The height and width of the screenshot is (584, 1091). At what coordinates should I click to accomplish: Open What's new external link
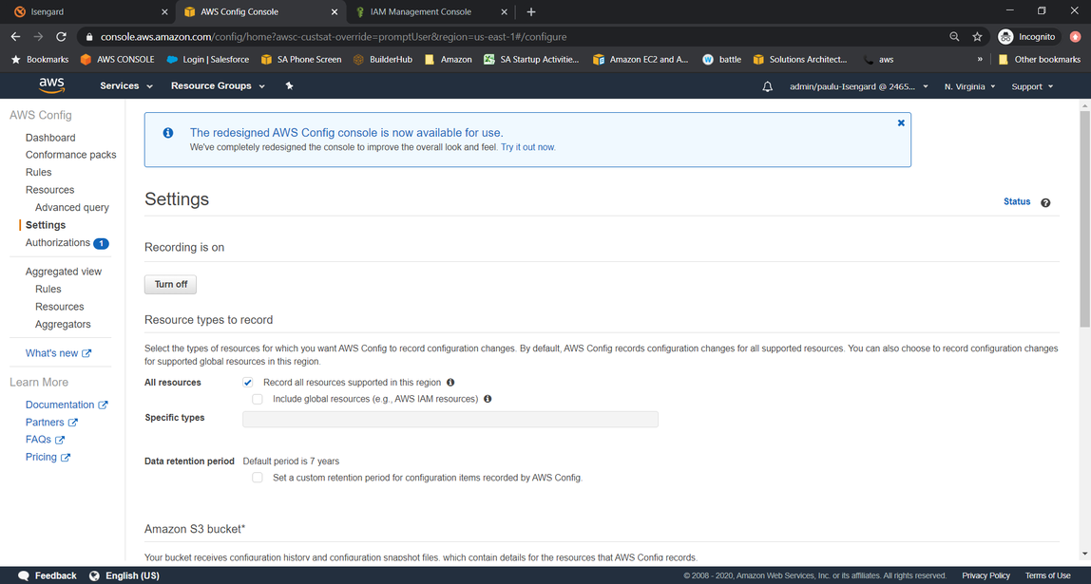pos(59,353)
